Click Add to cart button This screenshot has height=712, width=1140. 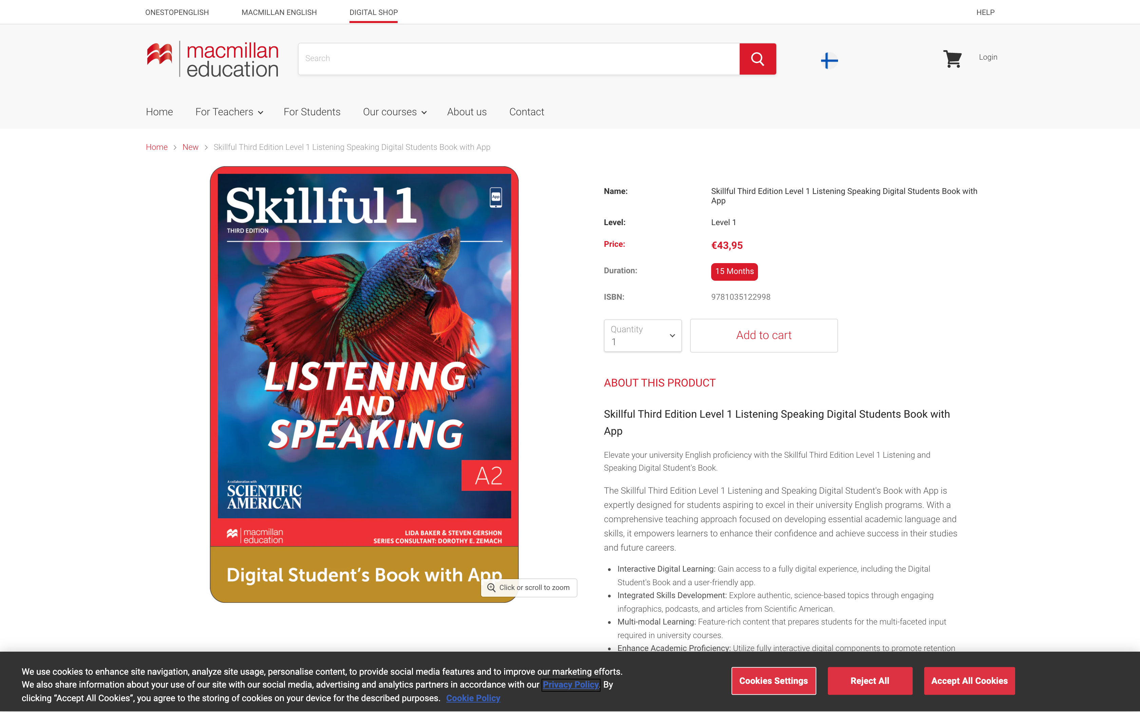click(x=764, y=335)
